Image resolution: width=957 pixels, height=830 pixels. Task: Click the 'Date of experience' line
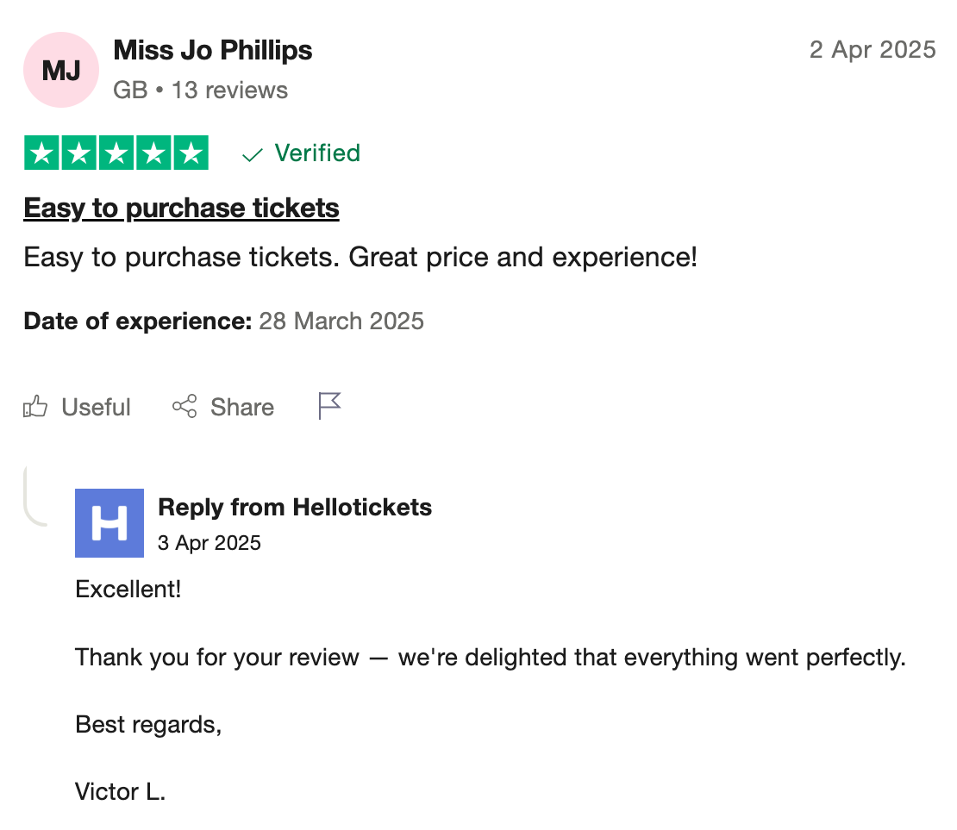click(222, 321)
